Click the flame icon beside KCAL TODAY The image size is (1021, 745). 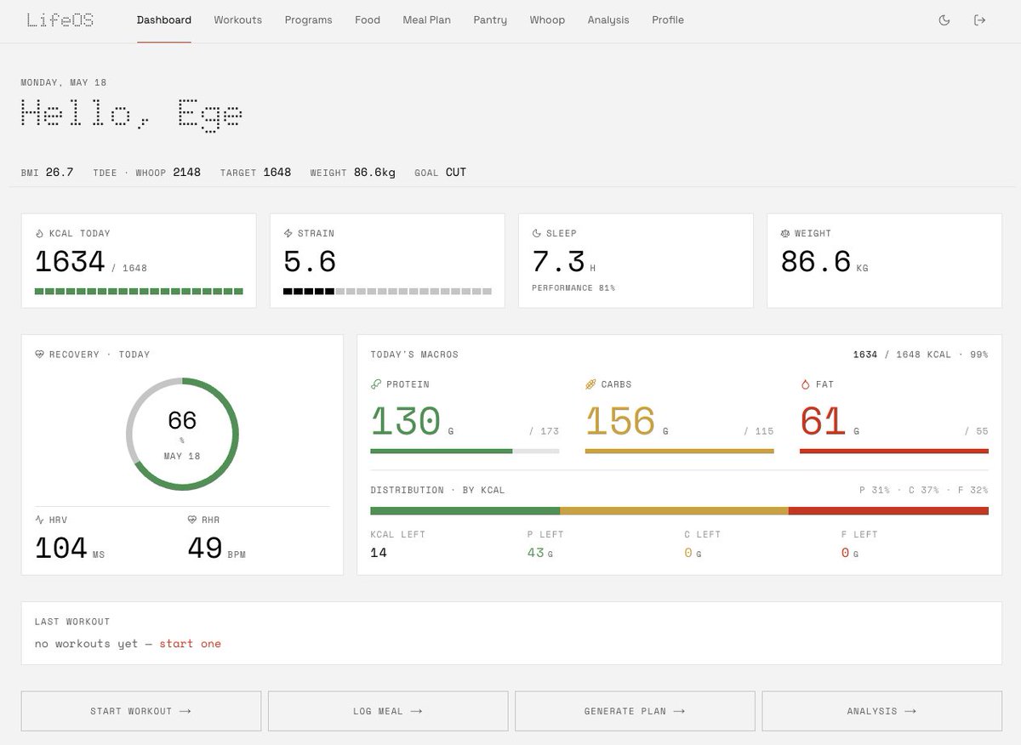(39, 233)
